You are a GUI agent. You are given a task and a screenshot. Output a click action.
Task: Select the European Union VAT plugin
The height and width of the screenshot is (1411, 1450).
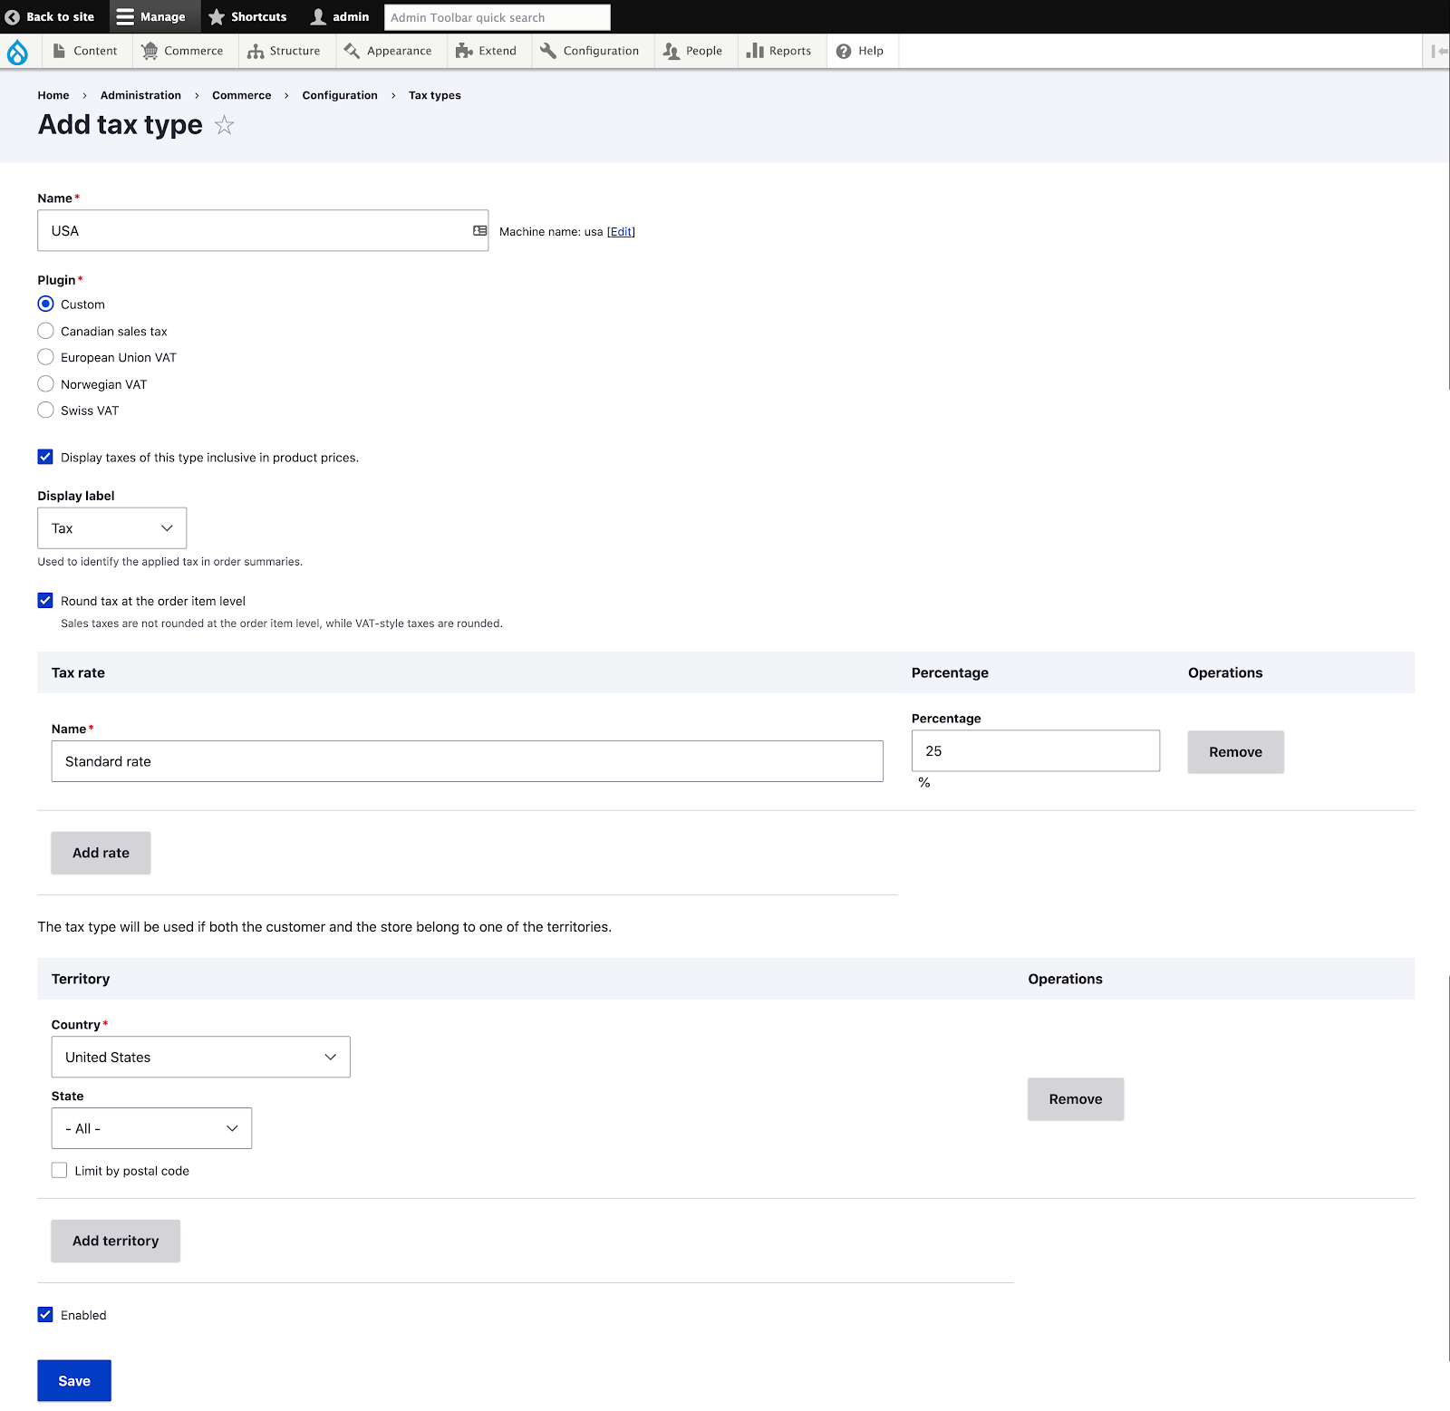point(46,357)
